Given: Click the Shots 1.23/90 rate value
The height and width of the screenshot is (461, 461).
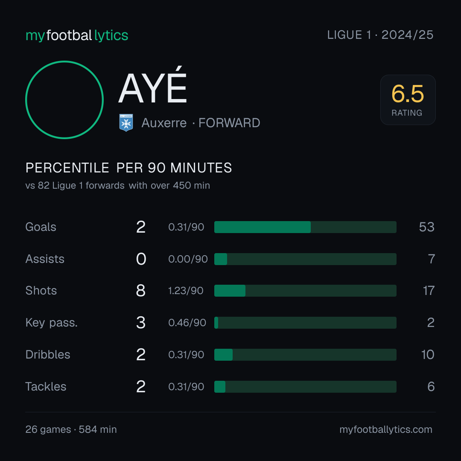Looking at the screenshot, I should 186,291.
